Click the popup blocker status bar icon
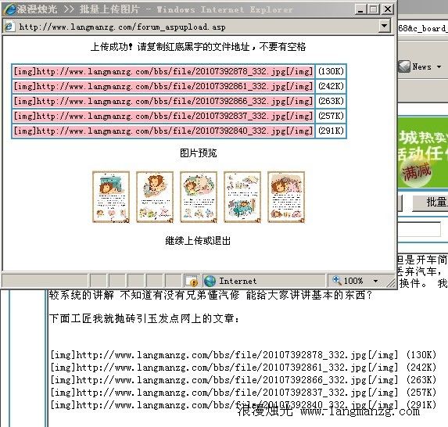The height and width of the screenshot is (427, 448). (x=192, y=281)
